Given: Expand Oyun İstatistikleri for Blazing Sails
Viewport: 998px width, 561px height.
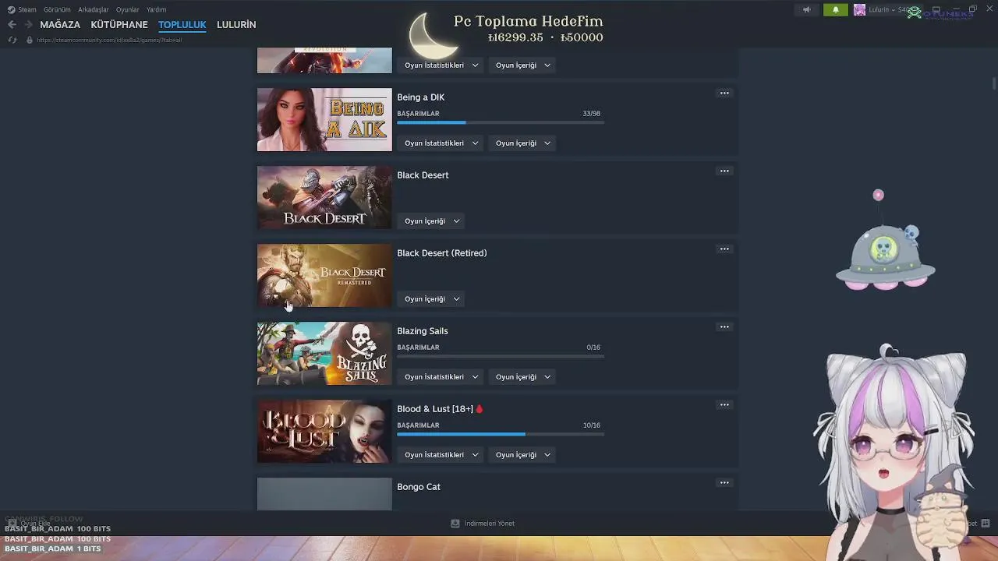Looking at the screenshot, I should tap(441, 377).
